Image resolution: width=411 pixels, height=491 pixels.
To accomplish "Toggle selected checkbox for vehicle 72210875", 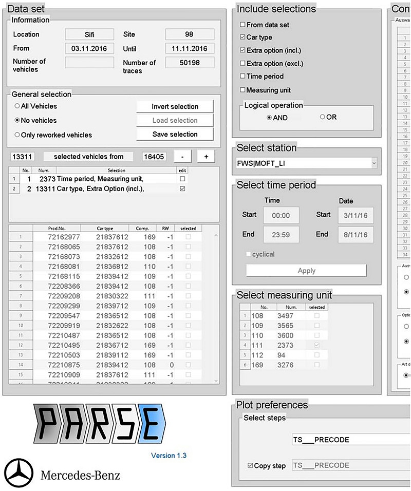I will tap(188, 365).
